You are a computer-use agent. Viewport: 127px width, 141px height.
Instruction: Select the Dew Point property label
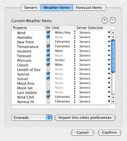click(x=25, y=42)
